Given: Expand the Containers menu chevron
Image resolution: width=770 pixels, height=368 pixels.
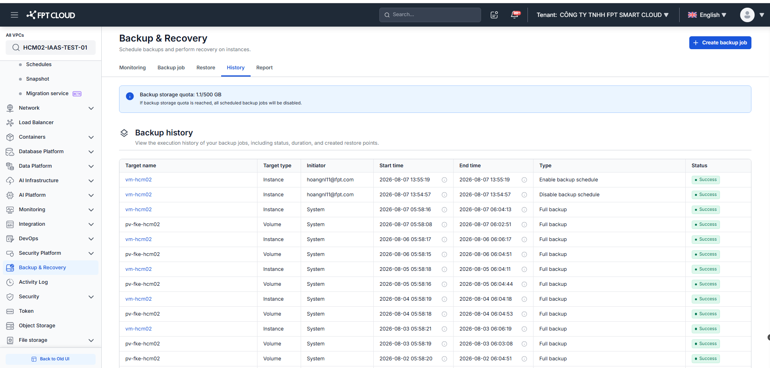Looking at the screenshot, I should [x=91, y=137].
